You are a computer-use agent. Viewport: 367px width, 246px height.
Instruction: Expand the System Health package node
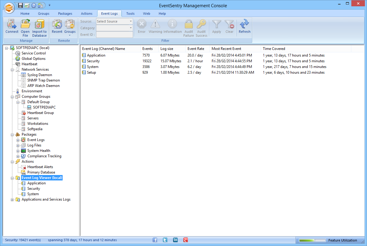pos(18,151)
